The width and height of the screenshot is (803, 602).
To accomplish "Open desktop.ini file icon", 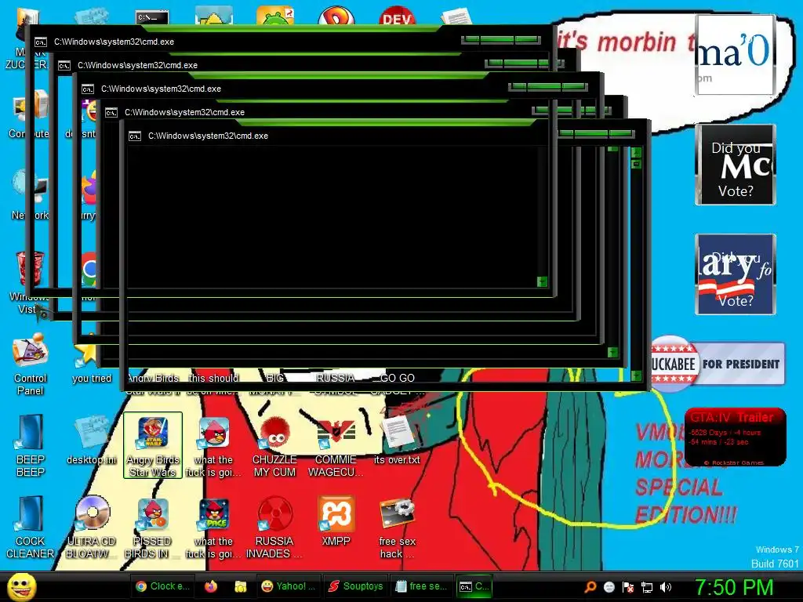I will [x=92, y=441].
